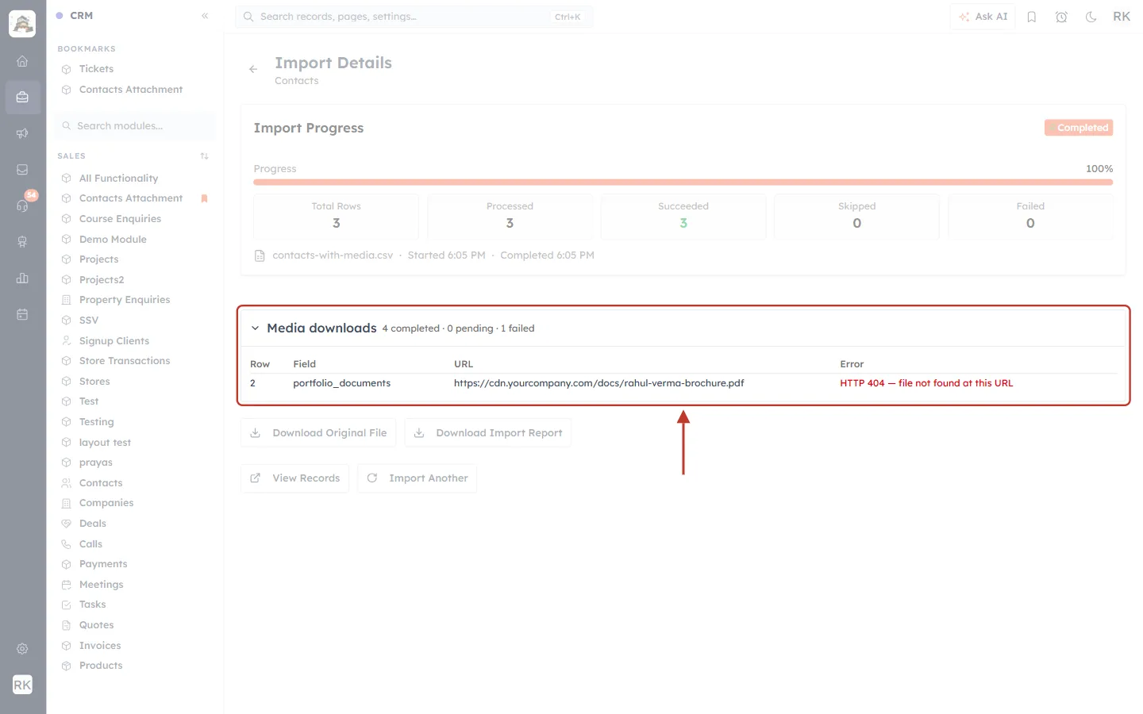The height and width of the screenshot is (714, 1143).
Task: Click the portfolio_documents field cell
Action: click(341, 383)
